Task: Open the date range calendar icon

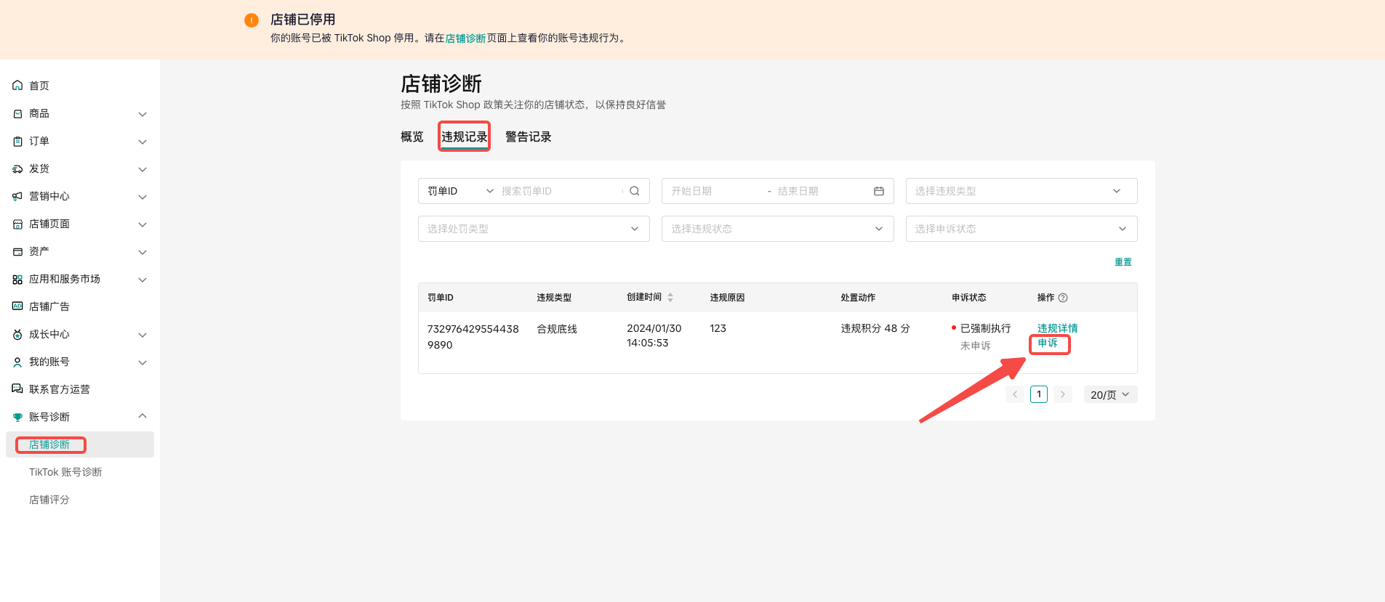Action: pos(878,191)
